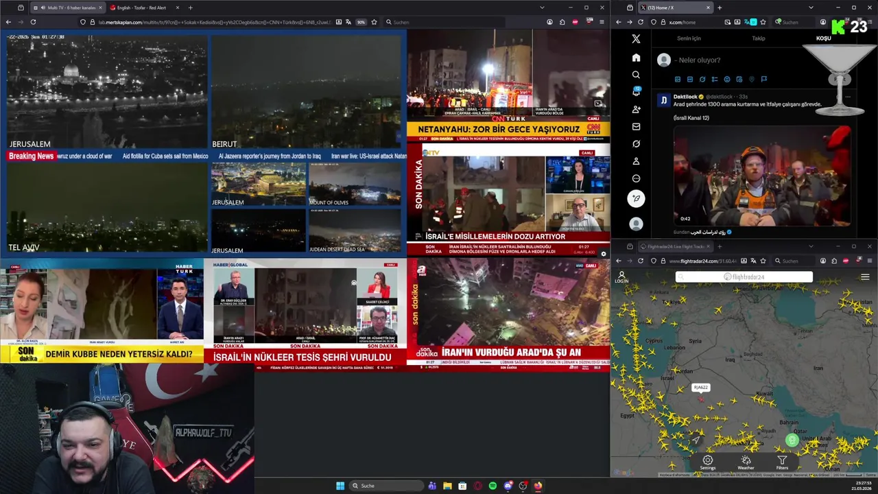The width and height of the screenshot is (878, 494).
Task: Open X messages envelope icon
Action: point(636,126)
